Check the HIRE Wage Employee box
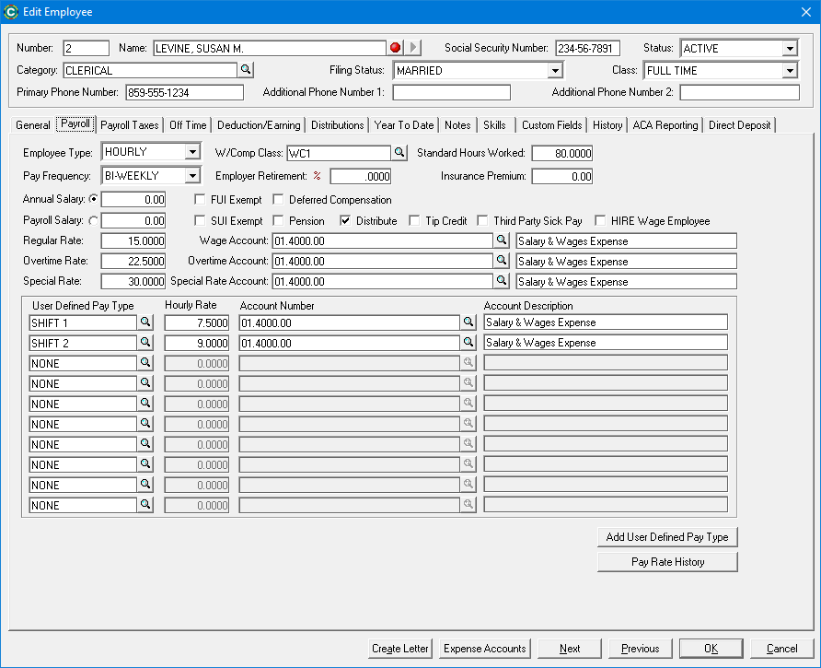Image resolution: width=821 pixels, height=668 pixels. coord(600,221)
